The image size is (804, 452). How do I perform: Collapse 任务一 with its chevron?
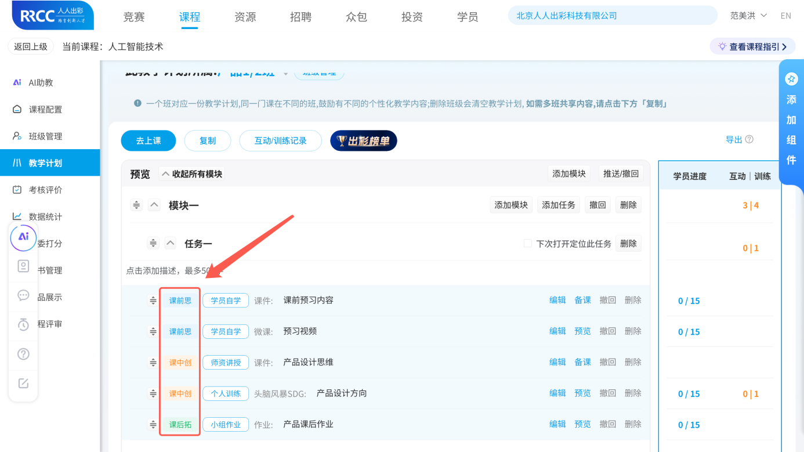(x=170, y=243)
